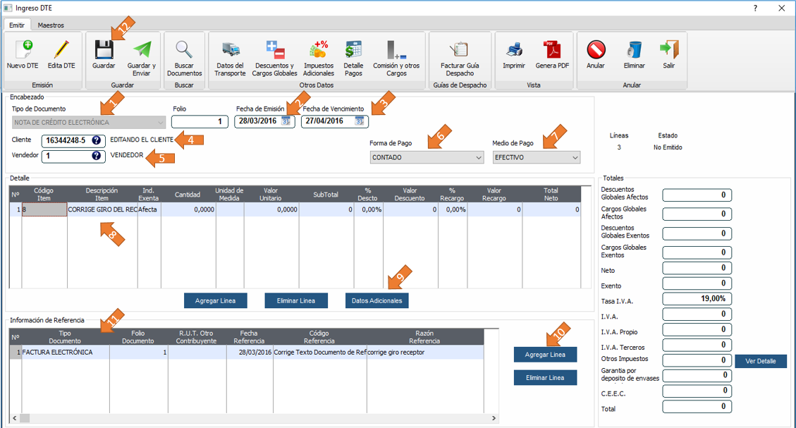
Task: Switch to the Maestros tab
Action: [x=51, y=25]
